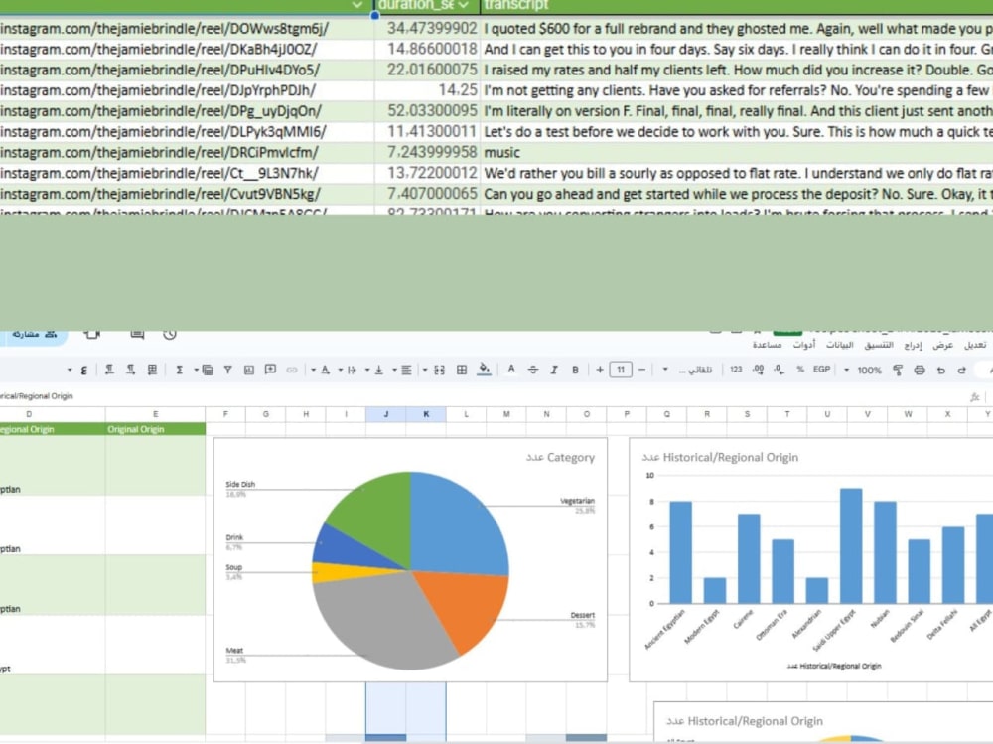Image resolution: width=993 pixels, height=744 pixels.
Task: Click the insert comment icon
Action: 270,370
